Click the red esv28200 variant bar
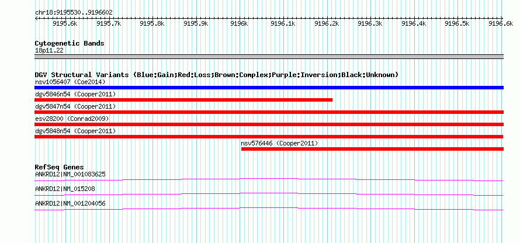Image resolution: width=520 pixels, height=243 pixels. (269, 124)
